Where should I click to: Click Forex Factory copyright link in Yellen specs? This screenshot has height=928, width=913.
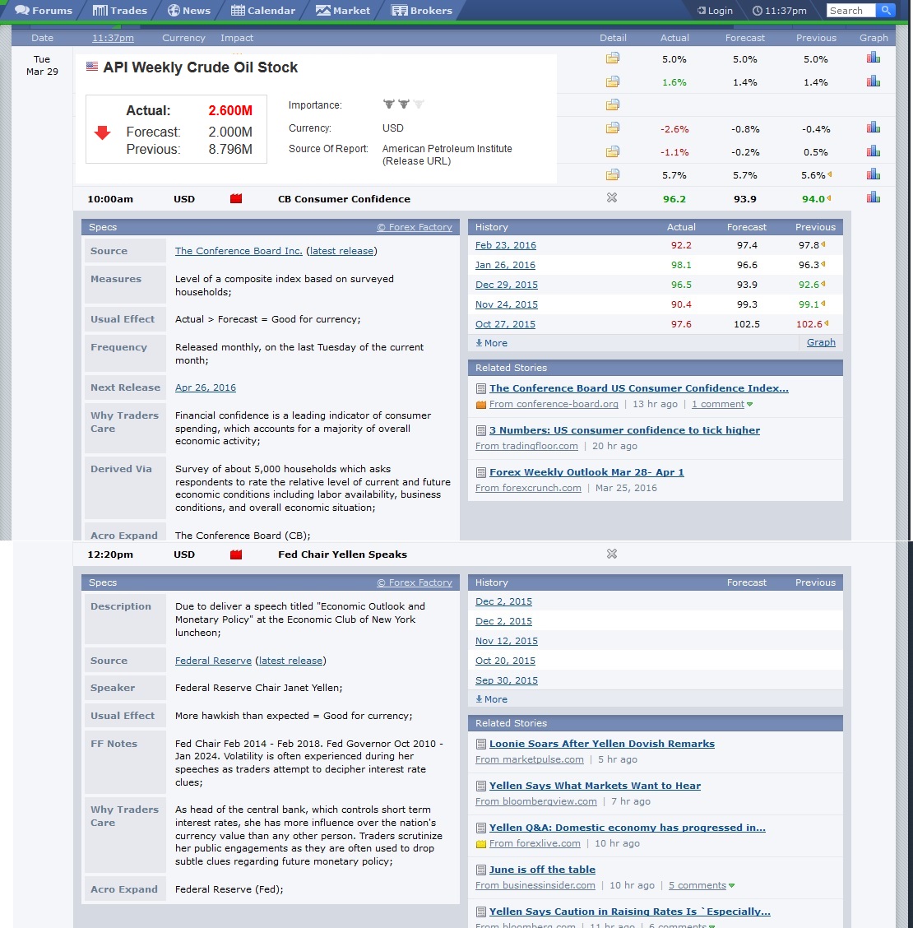pos(415,583)
